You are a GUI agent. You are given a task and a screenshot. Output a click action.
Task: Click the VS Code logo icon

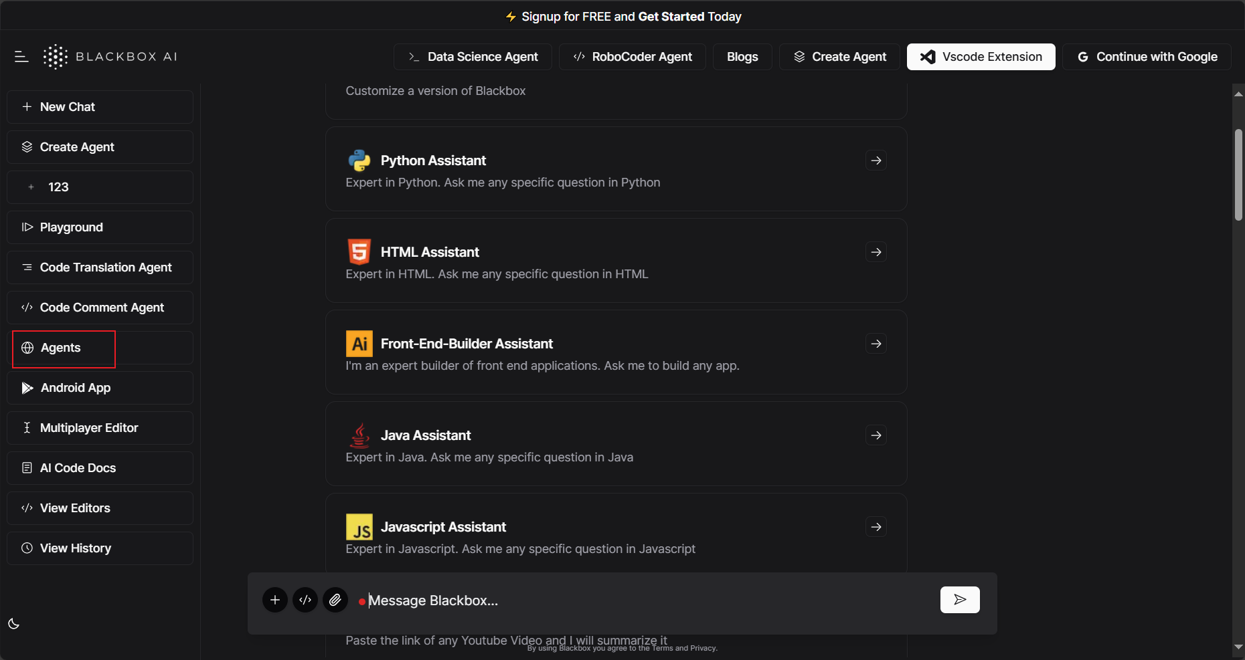(928, 57)
